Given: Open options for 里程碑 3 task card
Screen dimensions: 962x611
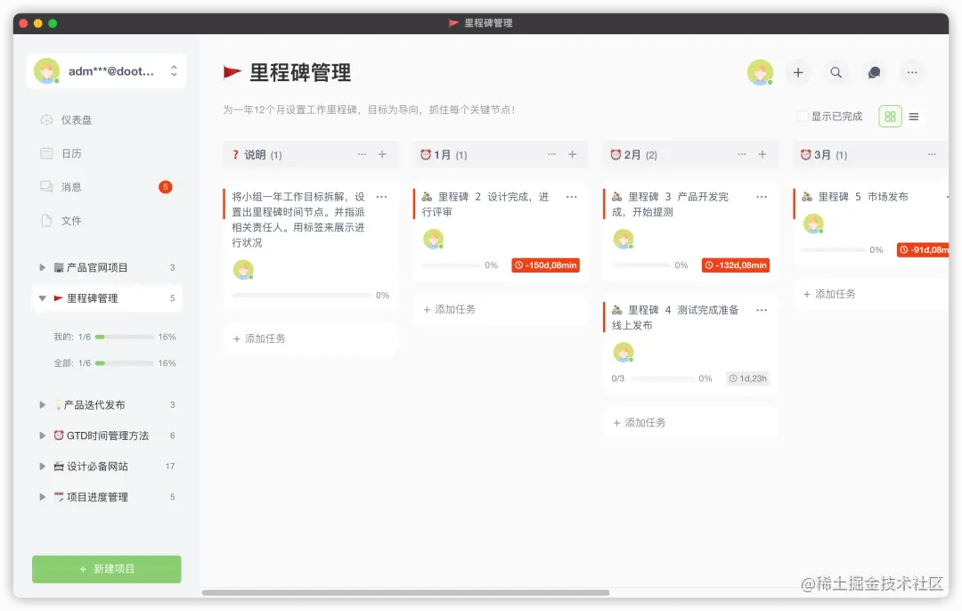Looking at the screenshot, I should point(762,197).
